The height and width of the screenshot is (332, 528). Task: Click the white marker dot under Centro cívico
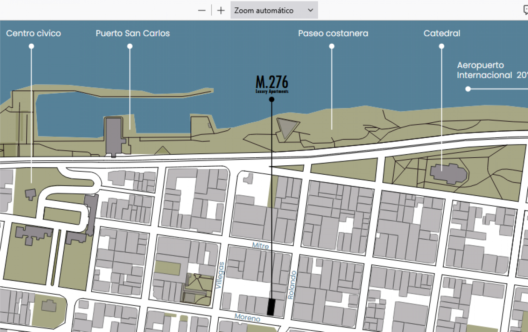pyautogui.click(x=31, y=46)
